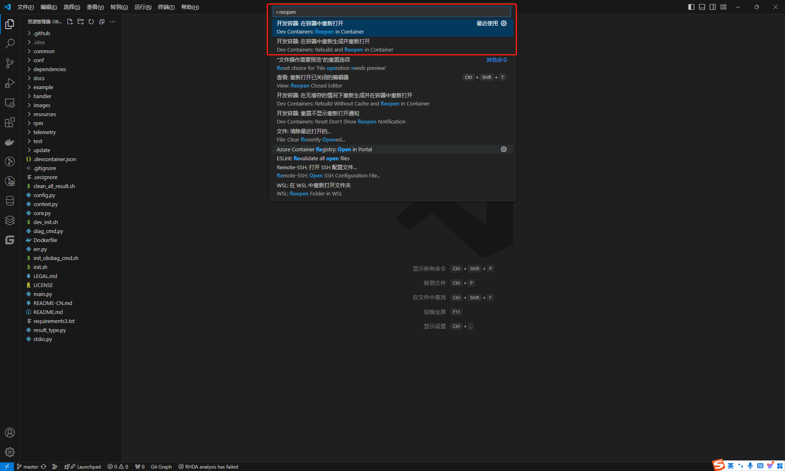Open the Search view in activity bar
The width and height of the screenshot is (785, 471).
(10, 43)
